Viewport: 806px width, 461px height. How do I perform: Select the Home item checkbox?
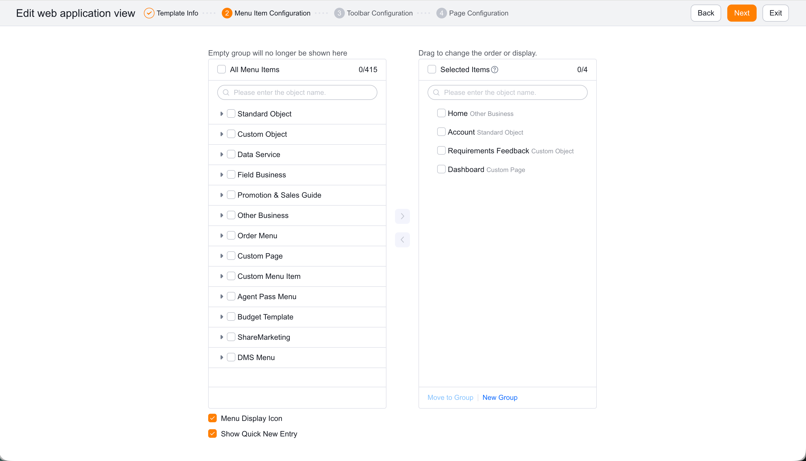click(441, 113)
